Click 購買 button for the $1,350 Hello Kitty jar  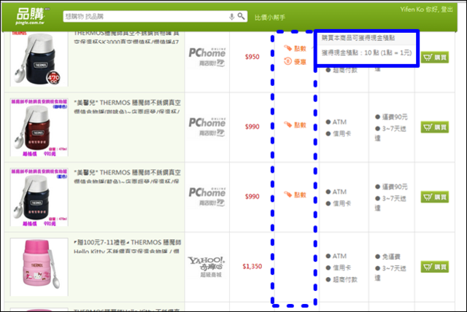(435, 267)
